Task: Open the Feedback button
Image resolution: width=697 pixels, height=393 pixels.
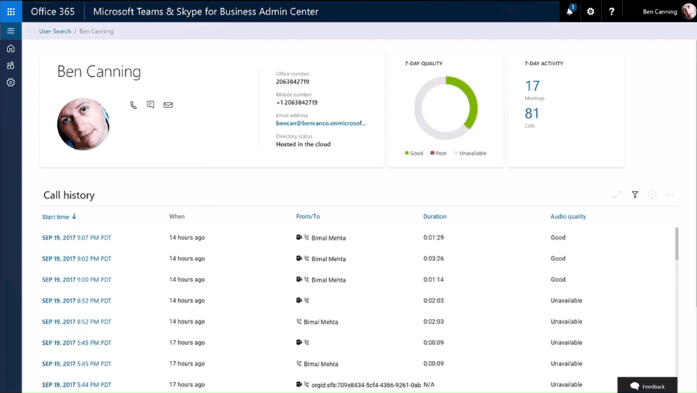Action: [647, 386]
